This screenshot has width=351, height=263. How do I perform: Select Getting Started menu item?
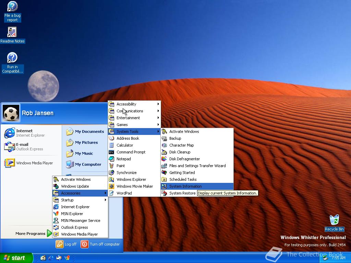(197, 173)
